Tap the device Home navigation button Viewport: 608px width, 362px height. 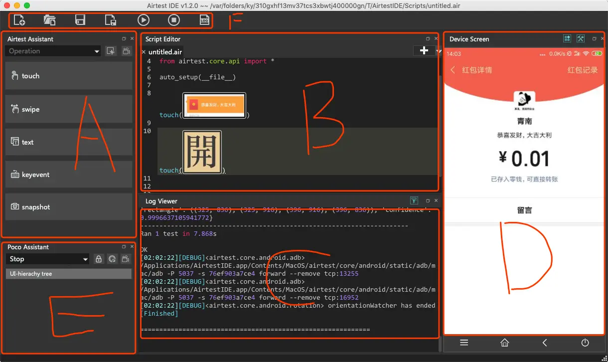[x=505, y=343]
